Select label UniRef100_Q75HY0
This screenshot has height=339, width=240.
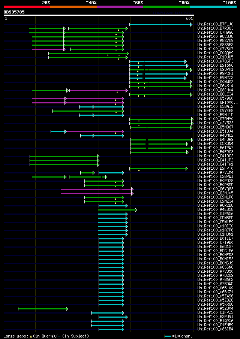pos(215,119)
